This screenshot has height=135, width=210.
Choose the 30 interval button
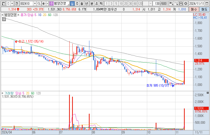click(131, 4)
